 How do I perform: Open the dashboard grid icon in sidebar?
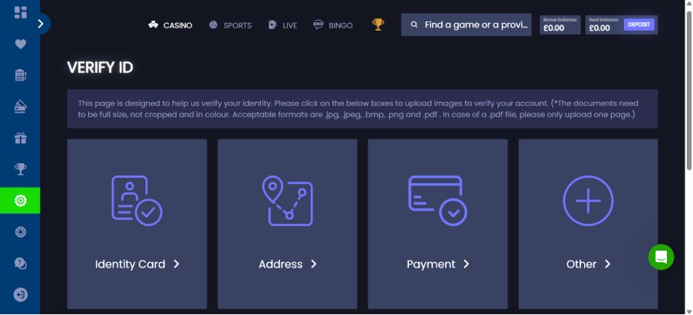point(20,12)
